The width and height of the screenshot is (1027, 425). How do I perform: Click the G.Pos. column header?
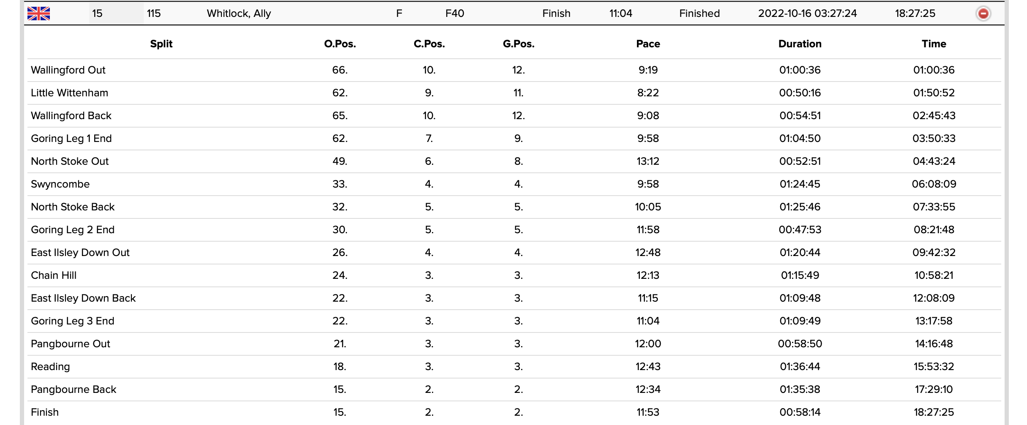coord(519,44)
